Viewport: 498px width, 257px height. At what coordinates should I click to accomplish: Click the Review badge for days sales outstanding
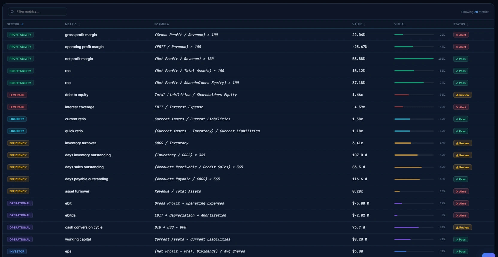coord(462,167)
